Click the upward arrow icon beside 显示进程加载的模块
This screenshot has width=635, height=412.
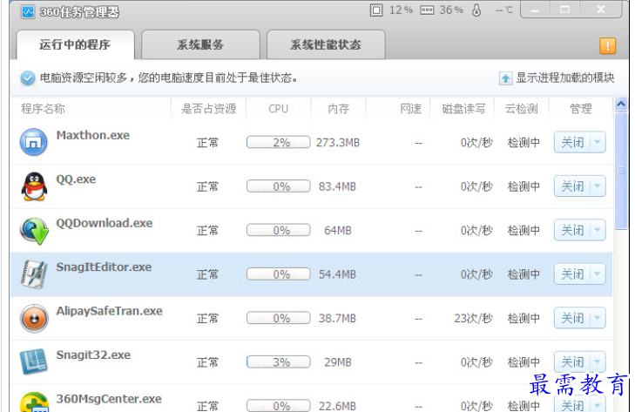[505, 78]
